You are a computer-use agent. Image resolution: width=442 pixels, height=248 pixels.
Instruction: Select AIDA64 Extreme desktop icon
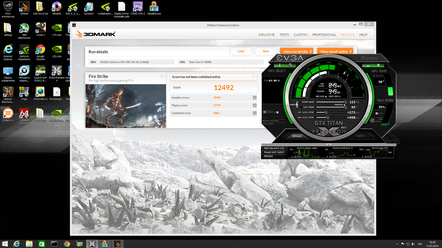[24, 117]
